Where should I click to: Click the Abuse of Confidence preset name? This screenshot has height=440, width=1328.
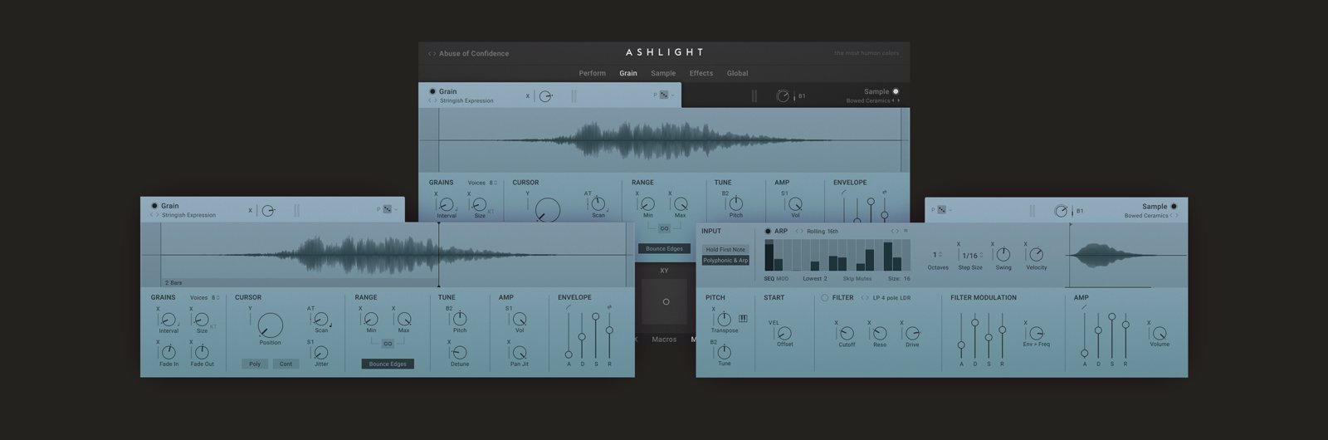tap(473, 53)
